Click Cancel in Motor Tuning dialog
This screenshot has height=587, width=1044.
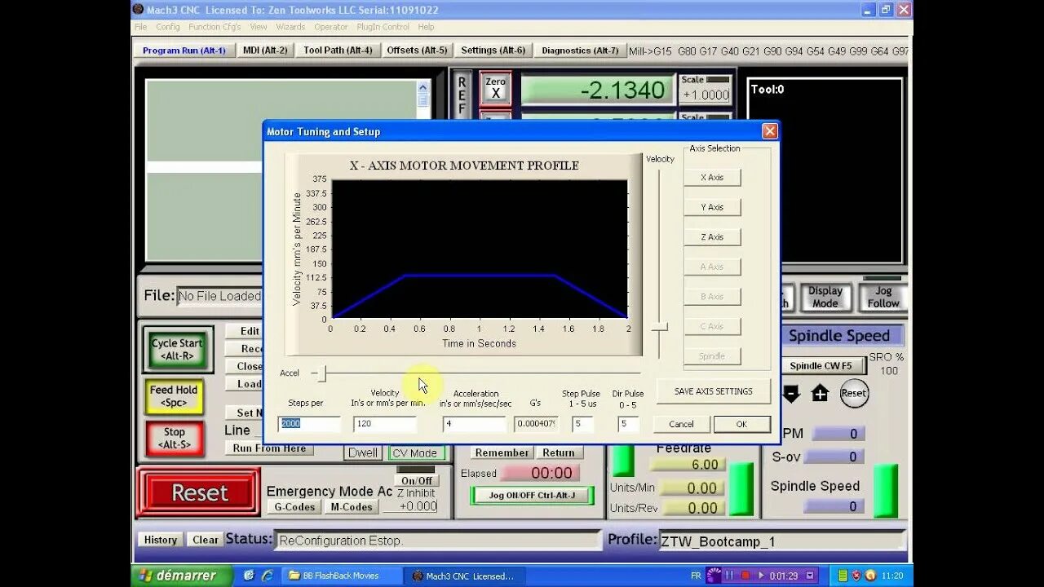[681, 424]
